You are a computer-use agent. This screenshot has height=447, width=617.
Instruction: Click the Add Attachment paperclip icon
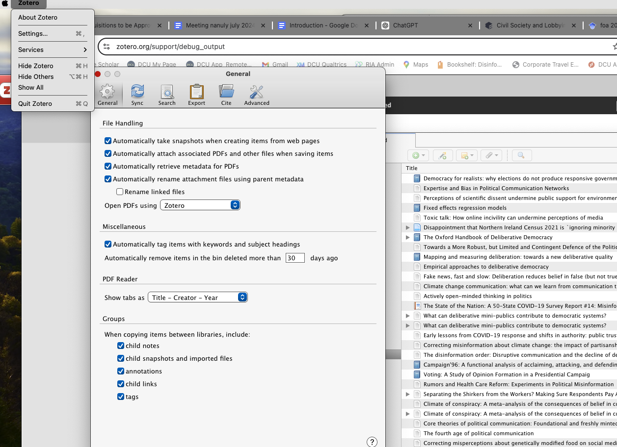(x=491, y=155)
